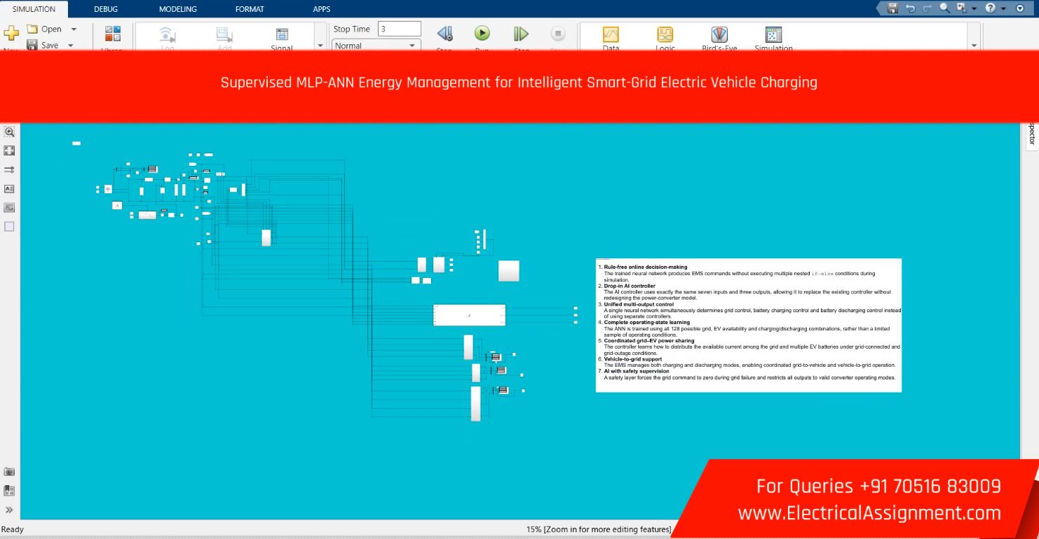
Task: Click the Redo arrow in quick access toolbar
Action: click(927, 8)
